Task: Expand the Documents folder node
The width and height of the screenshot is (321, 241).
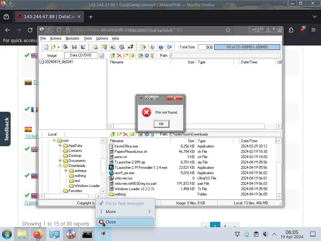Action: (x=60, y=160)
